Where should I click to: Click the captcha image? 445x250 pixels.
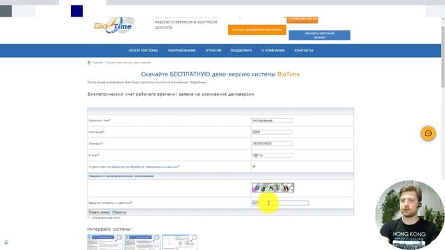273,187
